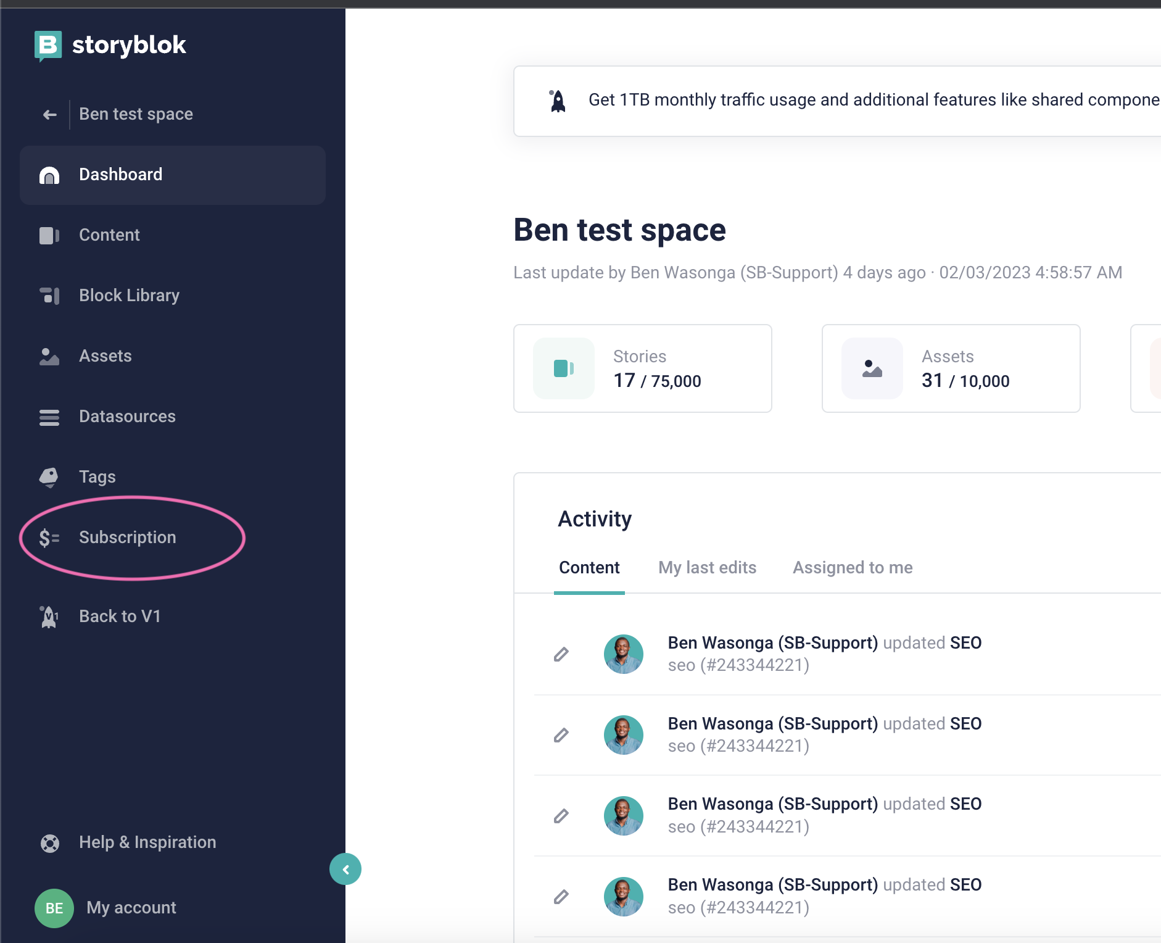Open the Assets 31 / 10,000 card

[951, 368]
